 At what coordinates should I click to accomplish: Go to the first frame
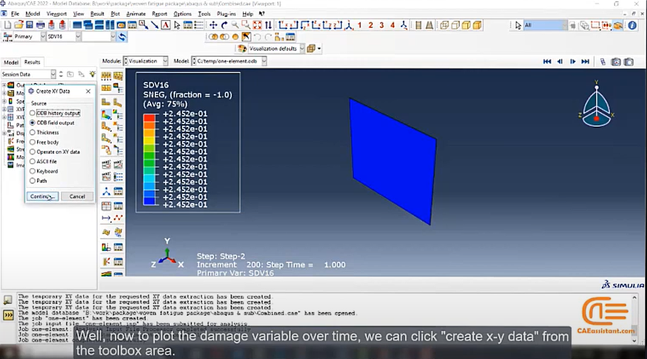coord(547,62)
